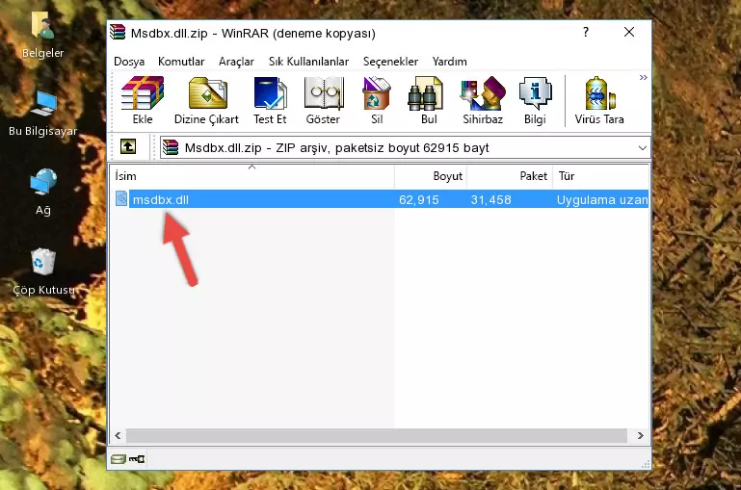Viewport: 741px width, 490px height.
Task: Click the archive icon in path field
Action: click(x=171, y=147)
